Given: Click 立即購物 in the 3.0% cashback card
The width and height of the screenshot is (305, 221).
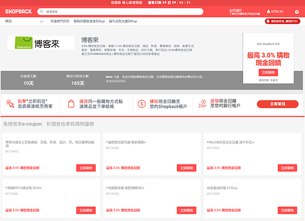Looking at the screenshot, I should (268, 73).
